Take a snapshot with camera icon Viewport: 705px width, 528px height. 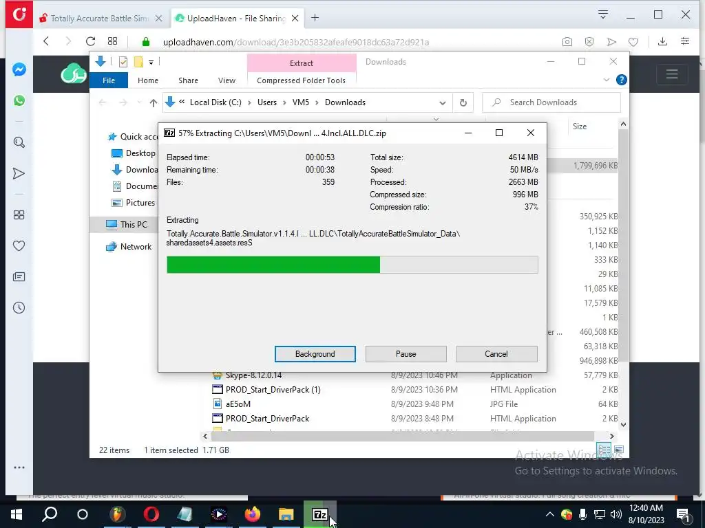[567, 42]
